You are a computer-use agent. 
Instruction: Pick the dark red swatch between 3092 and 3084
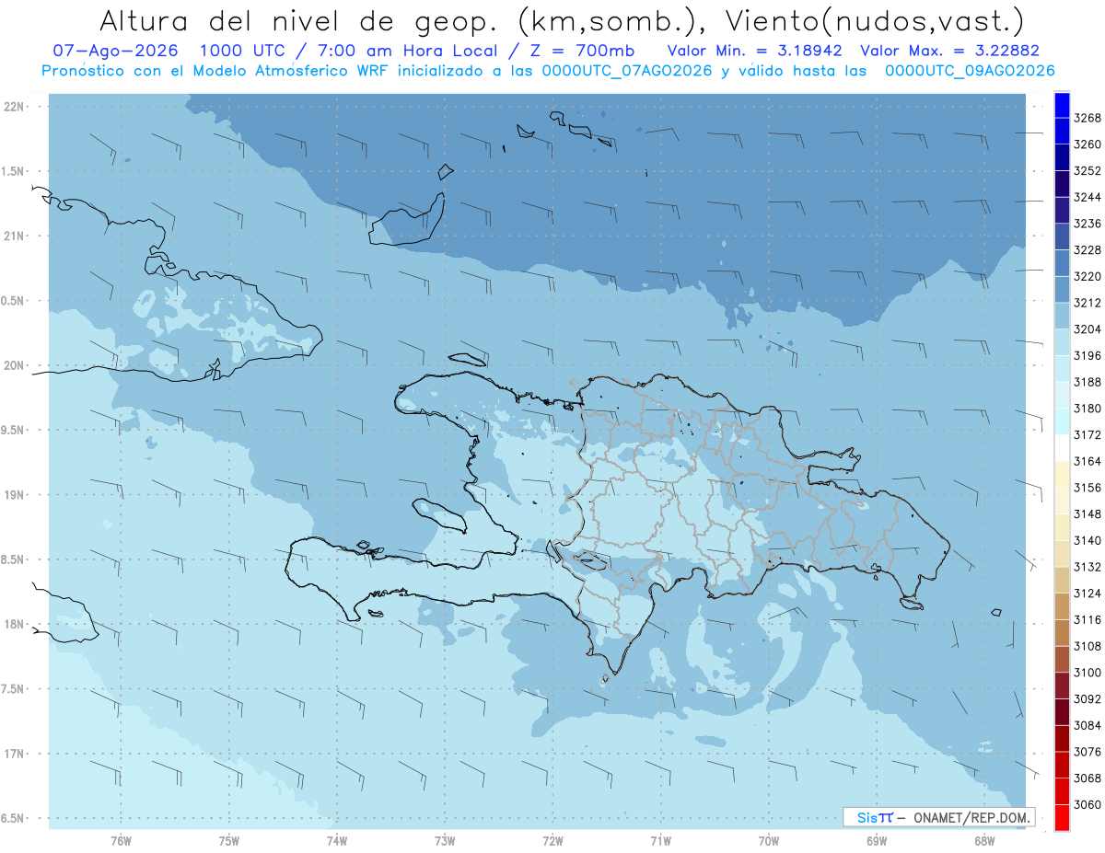(1062, 711)
